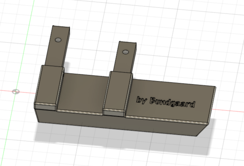Select the front face of the right clip block
The image size is (244, 166).
(x=114, y=113)
